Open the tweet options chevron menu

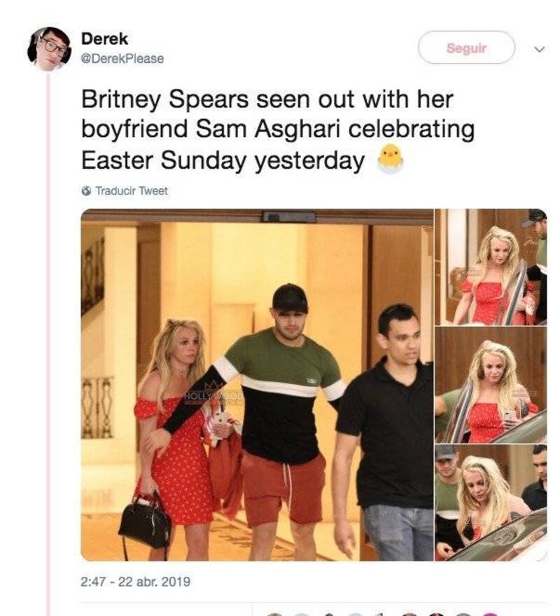[x=540, y=49]
